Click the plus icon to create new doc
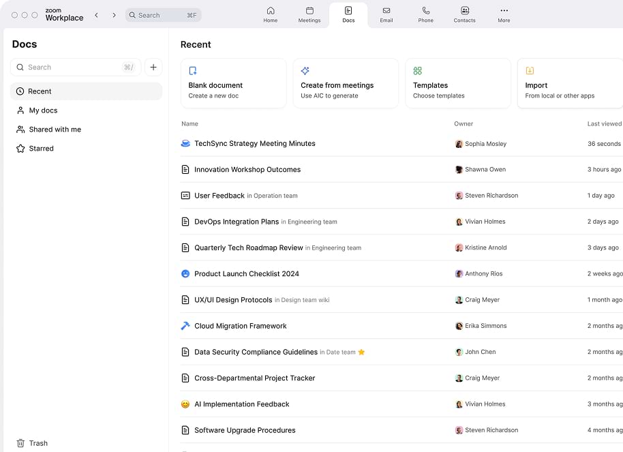Viewport: 623px width, 452px height. [x=153, y=67]
